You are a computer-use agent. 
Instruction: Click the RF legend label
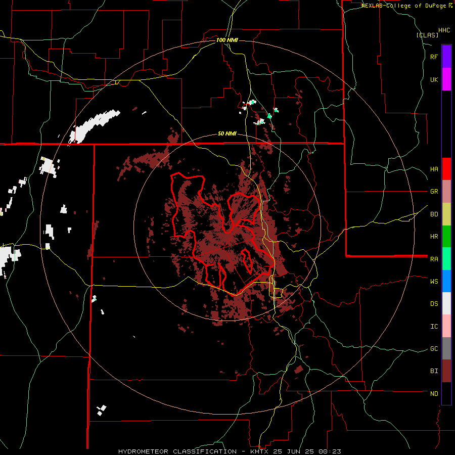pyautogui.click(x=434, y=57)
